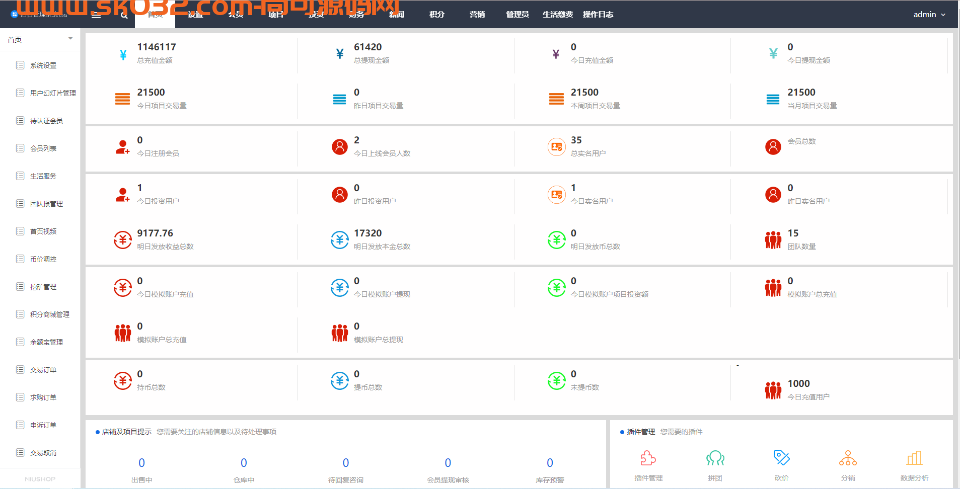Click the list icon beside 团队报管理
This screenshot has height=489, width=960.
coord(20,204)
